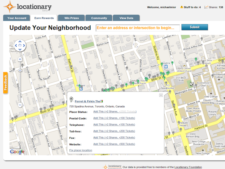The image size is (225, 169).
Task: Click the hand icon in pan control
Action: (x=20, y=46)
